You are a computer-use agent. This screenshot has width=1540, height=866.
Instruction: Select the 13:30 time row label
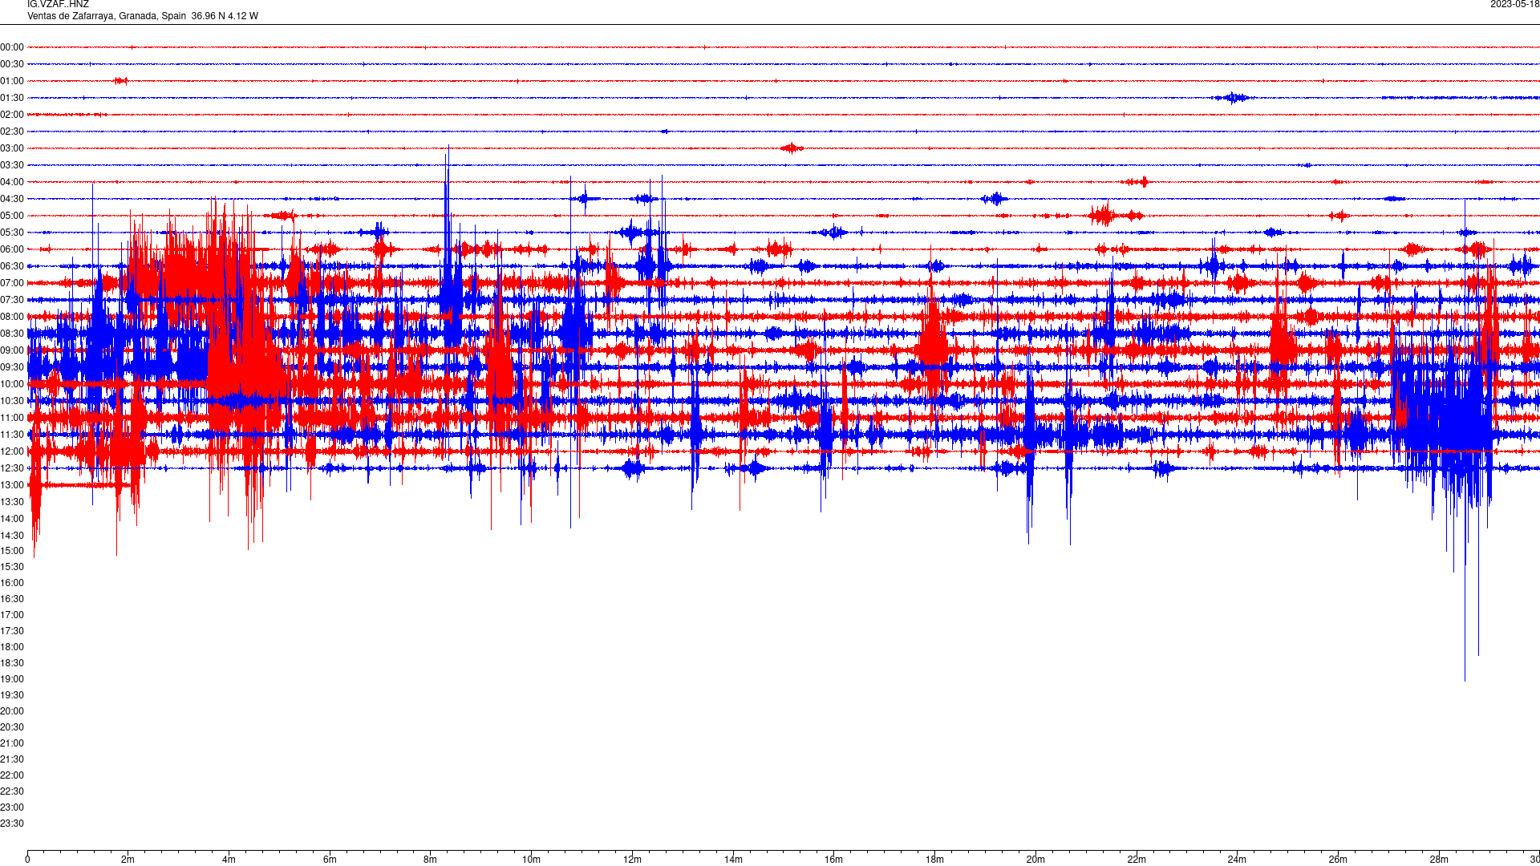(12, 502)
